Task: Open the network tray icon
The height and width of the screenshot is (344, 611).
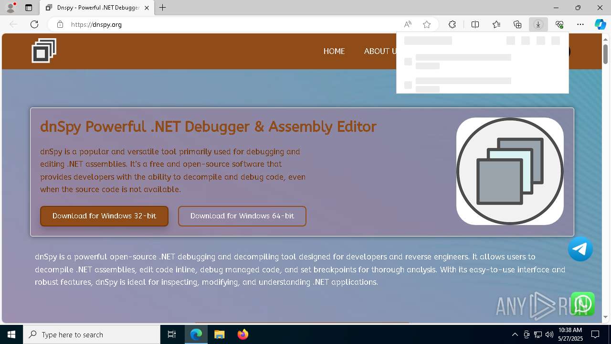Action: tap(538, 334)
